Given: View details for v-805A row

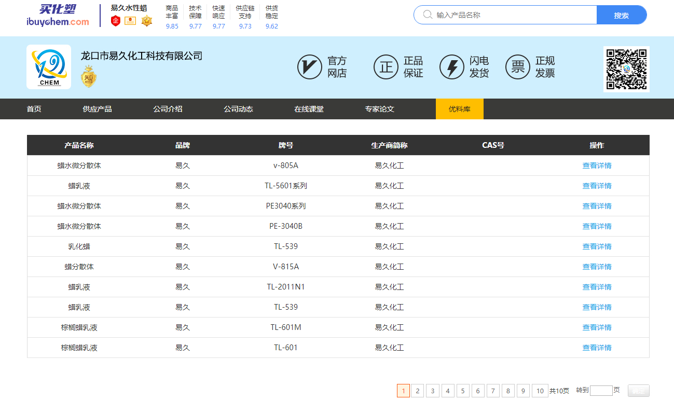Looking at the screenshot, I should pyautogui.click(x=597, y=165).
